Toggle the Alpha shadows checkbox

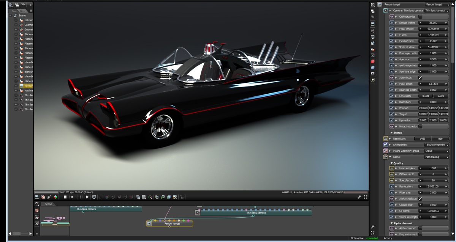tap(420, 198)
